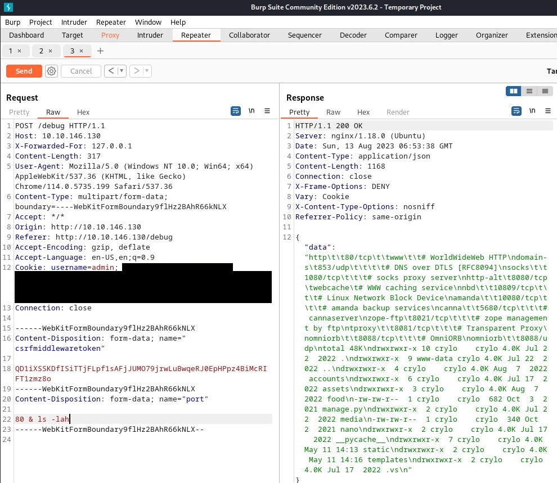Switch to the Target tab
Viewport: 557px width, 483px height.
point(72,35)
